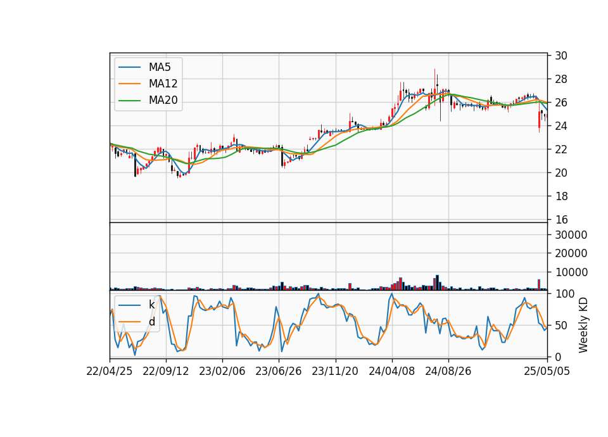
Task: Click the price axis value 28
Action: pyautogui.click(x=560, y=80)
